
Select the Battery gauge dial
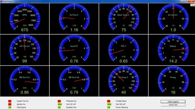[173, 48]
